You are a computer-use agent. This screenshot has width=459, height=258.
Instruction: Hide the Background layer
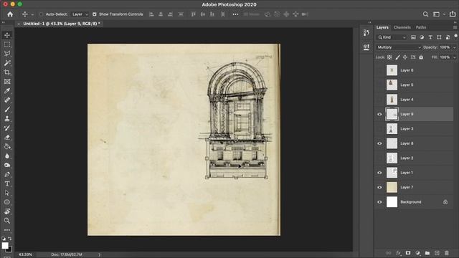coord(379,202)
